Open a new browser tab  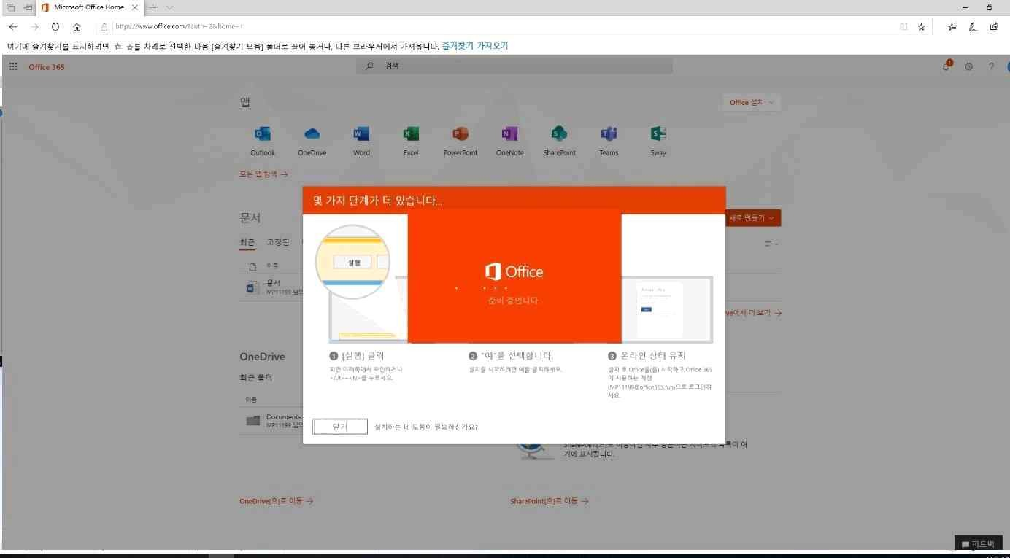coord(153,7)
